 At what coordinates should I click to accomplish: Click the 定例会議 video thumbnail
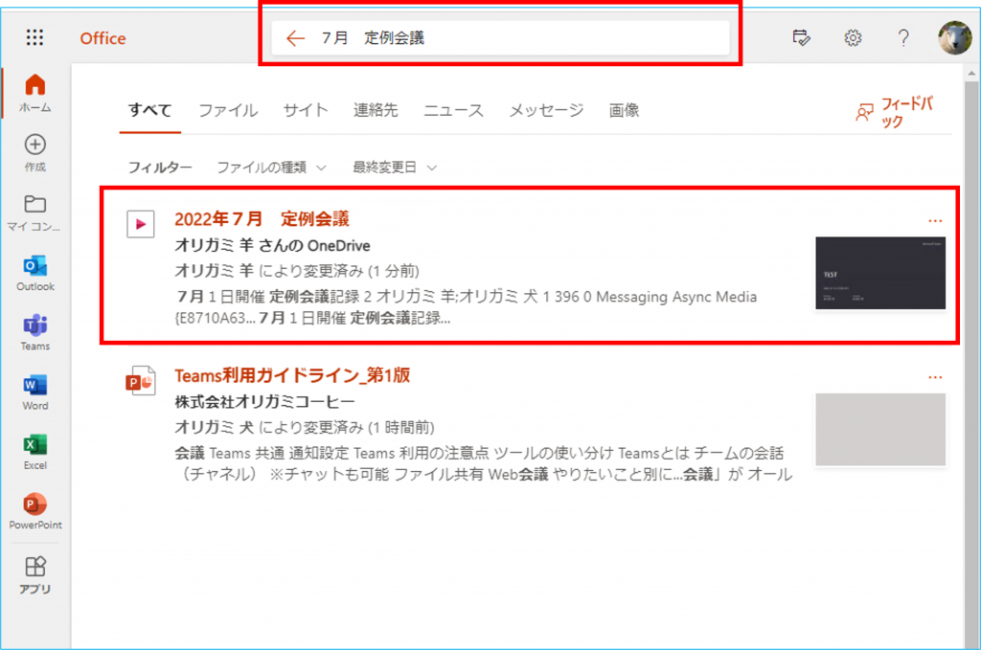click(x=880, y=274)
